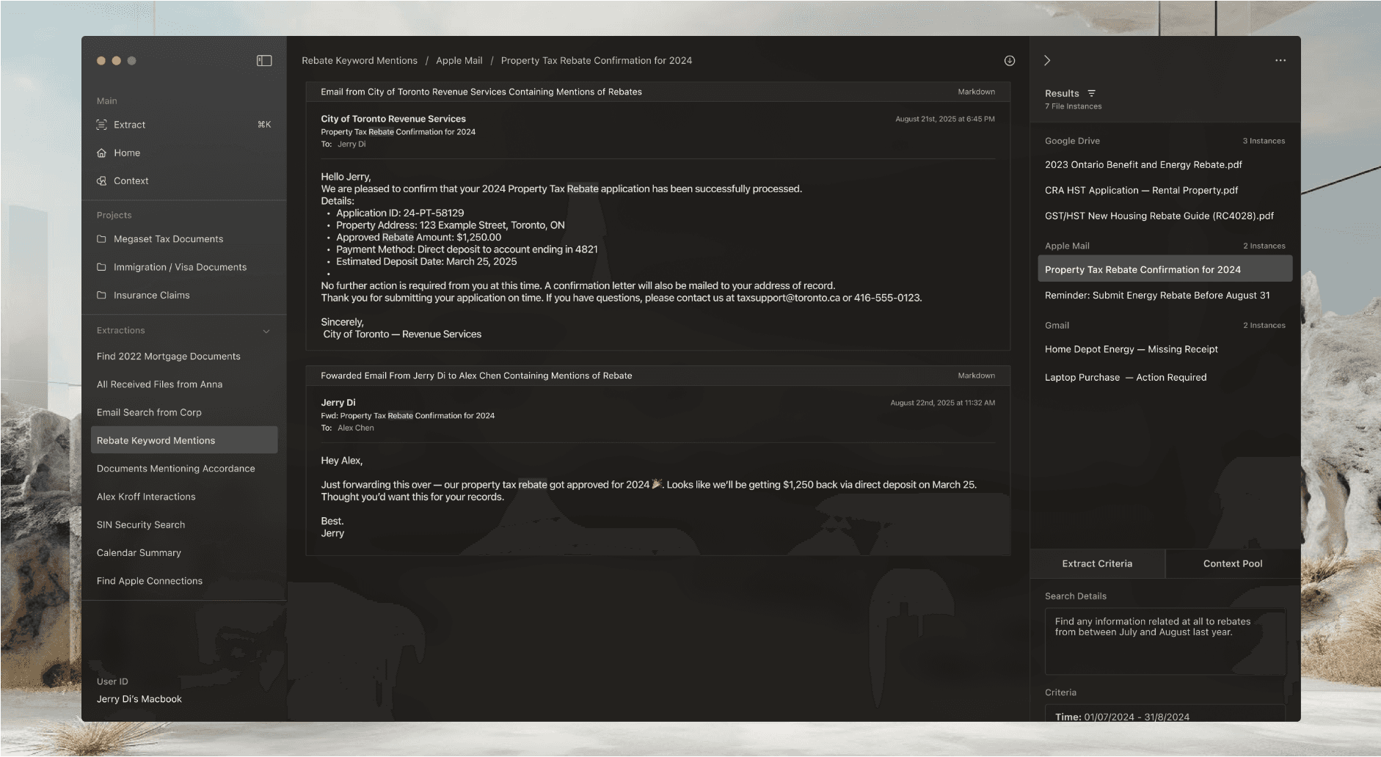Open Home via its house icon
Image resolution: width=1381 pixels, height=757 pixels.
tap(101, 153)
